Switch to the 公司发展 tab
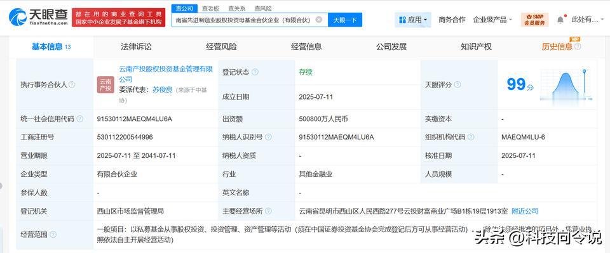 (x=391, y=47)
